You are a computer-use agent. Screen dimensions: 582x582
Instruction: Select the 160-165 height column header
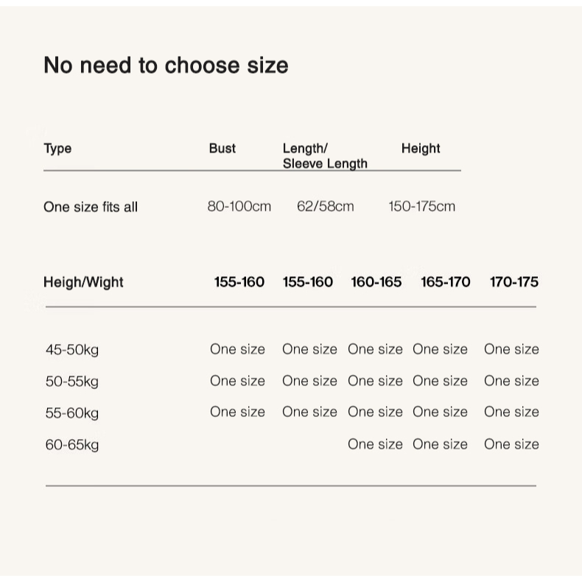tap(376, 282)
